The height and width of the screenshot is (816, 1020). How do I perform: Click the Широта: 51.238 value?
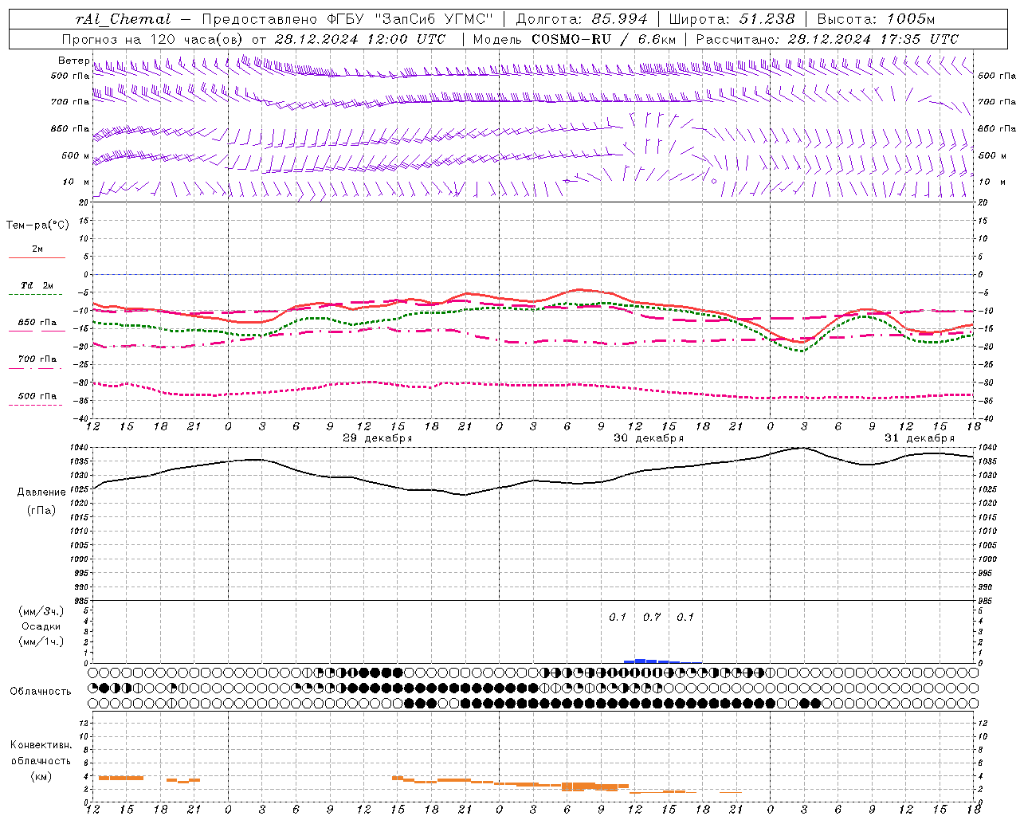(x=732, y=19)
